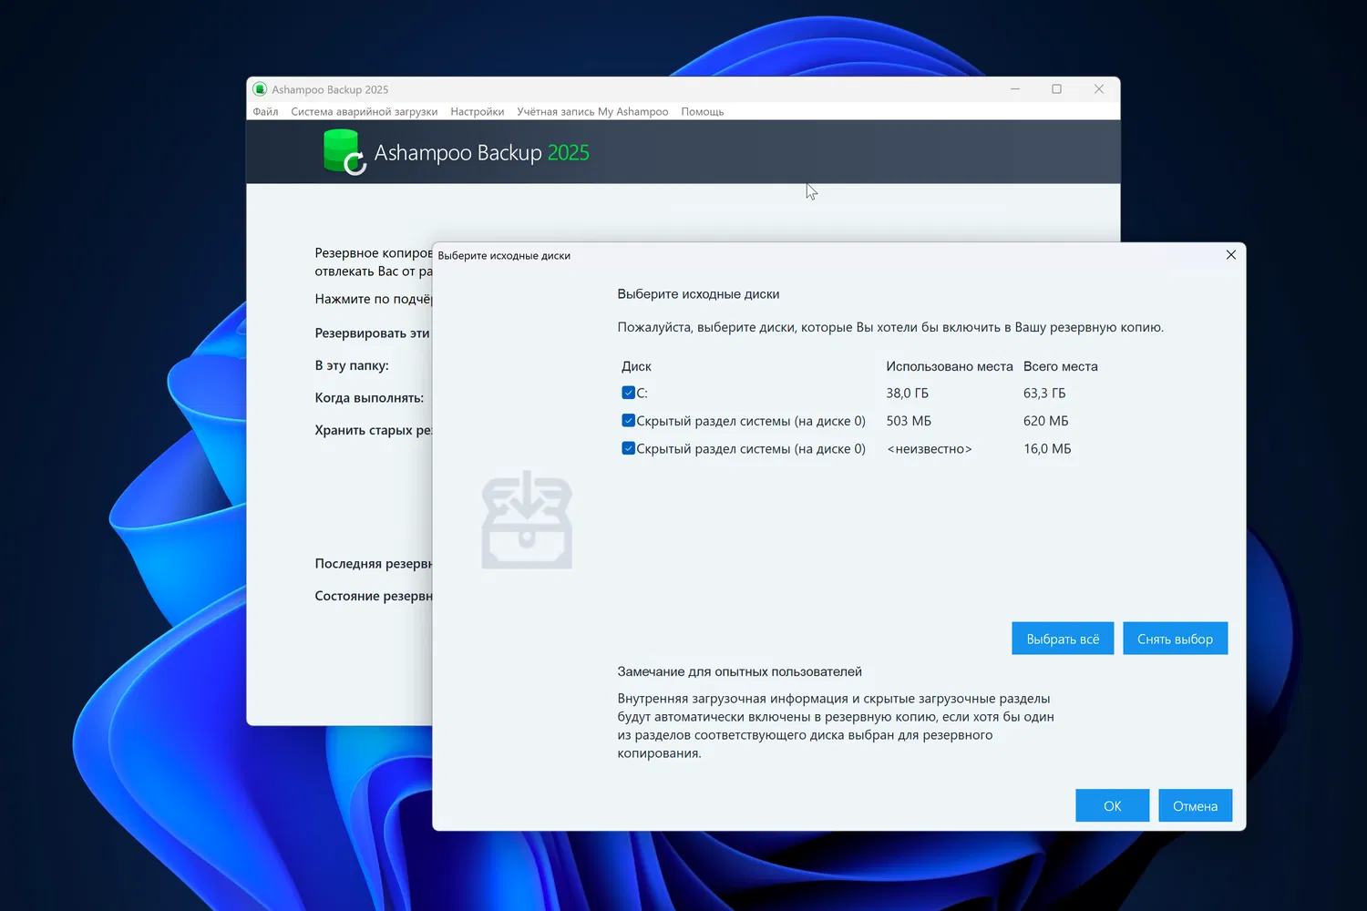Click the Когда выполнять: label in main window

(x=369, y=398)
